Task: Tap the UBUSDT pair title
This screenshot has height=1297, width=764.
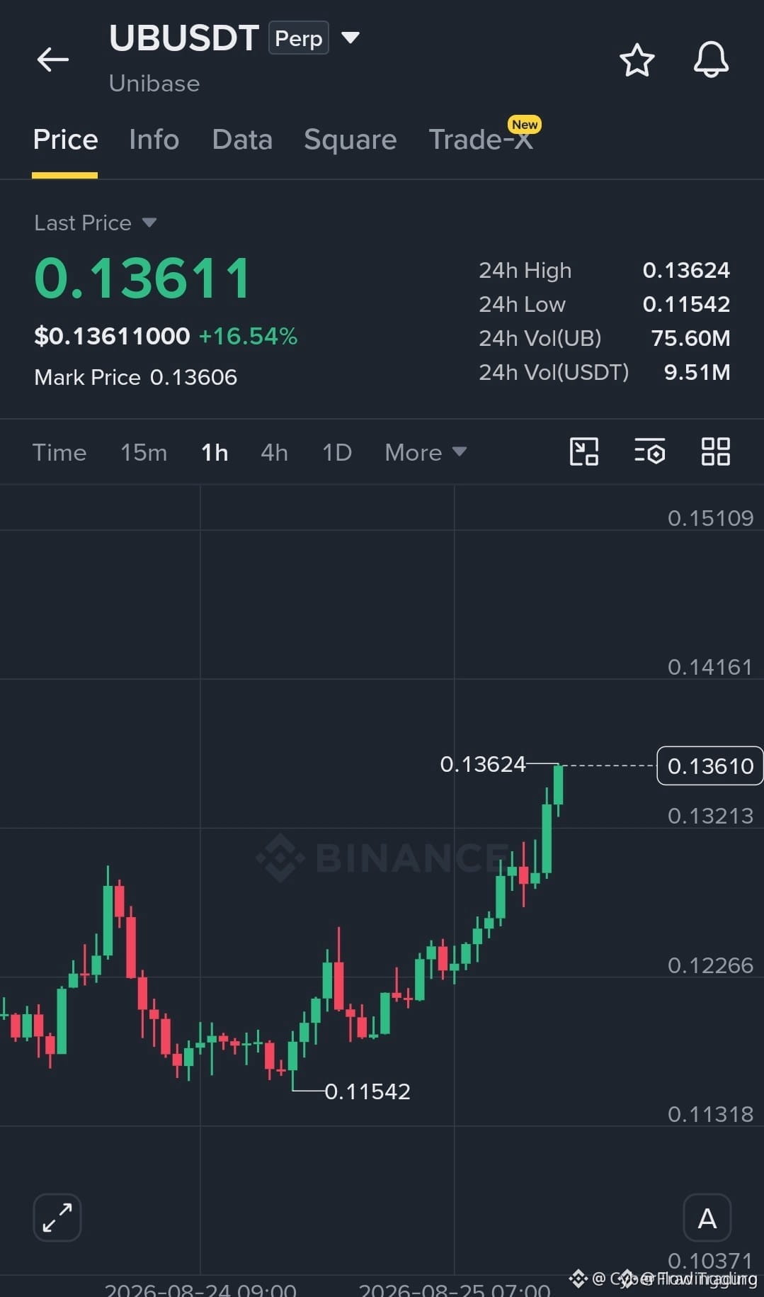Action: point(184,38)
